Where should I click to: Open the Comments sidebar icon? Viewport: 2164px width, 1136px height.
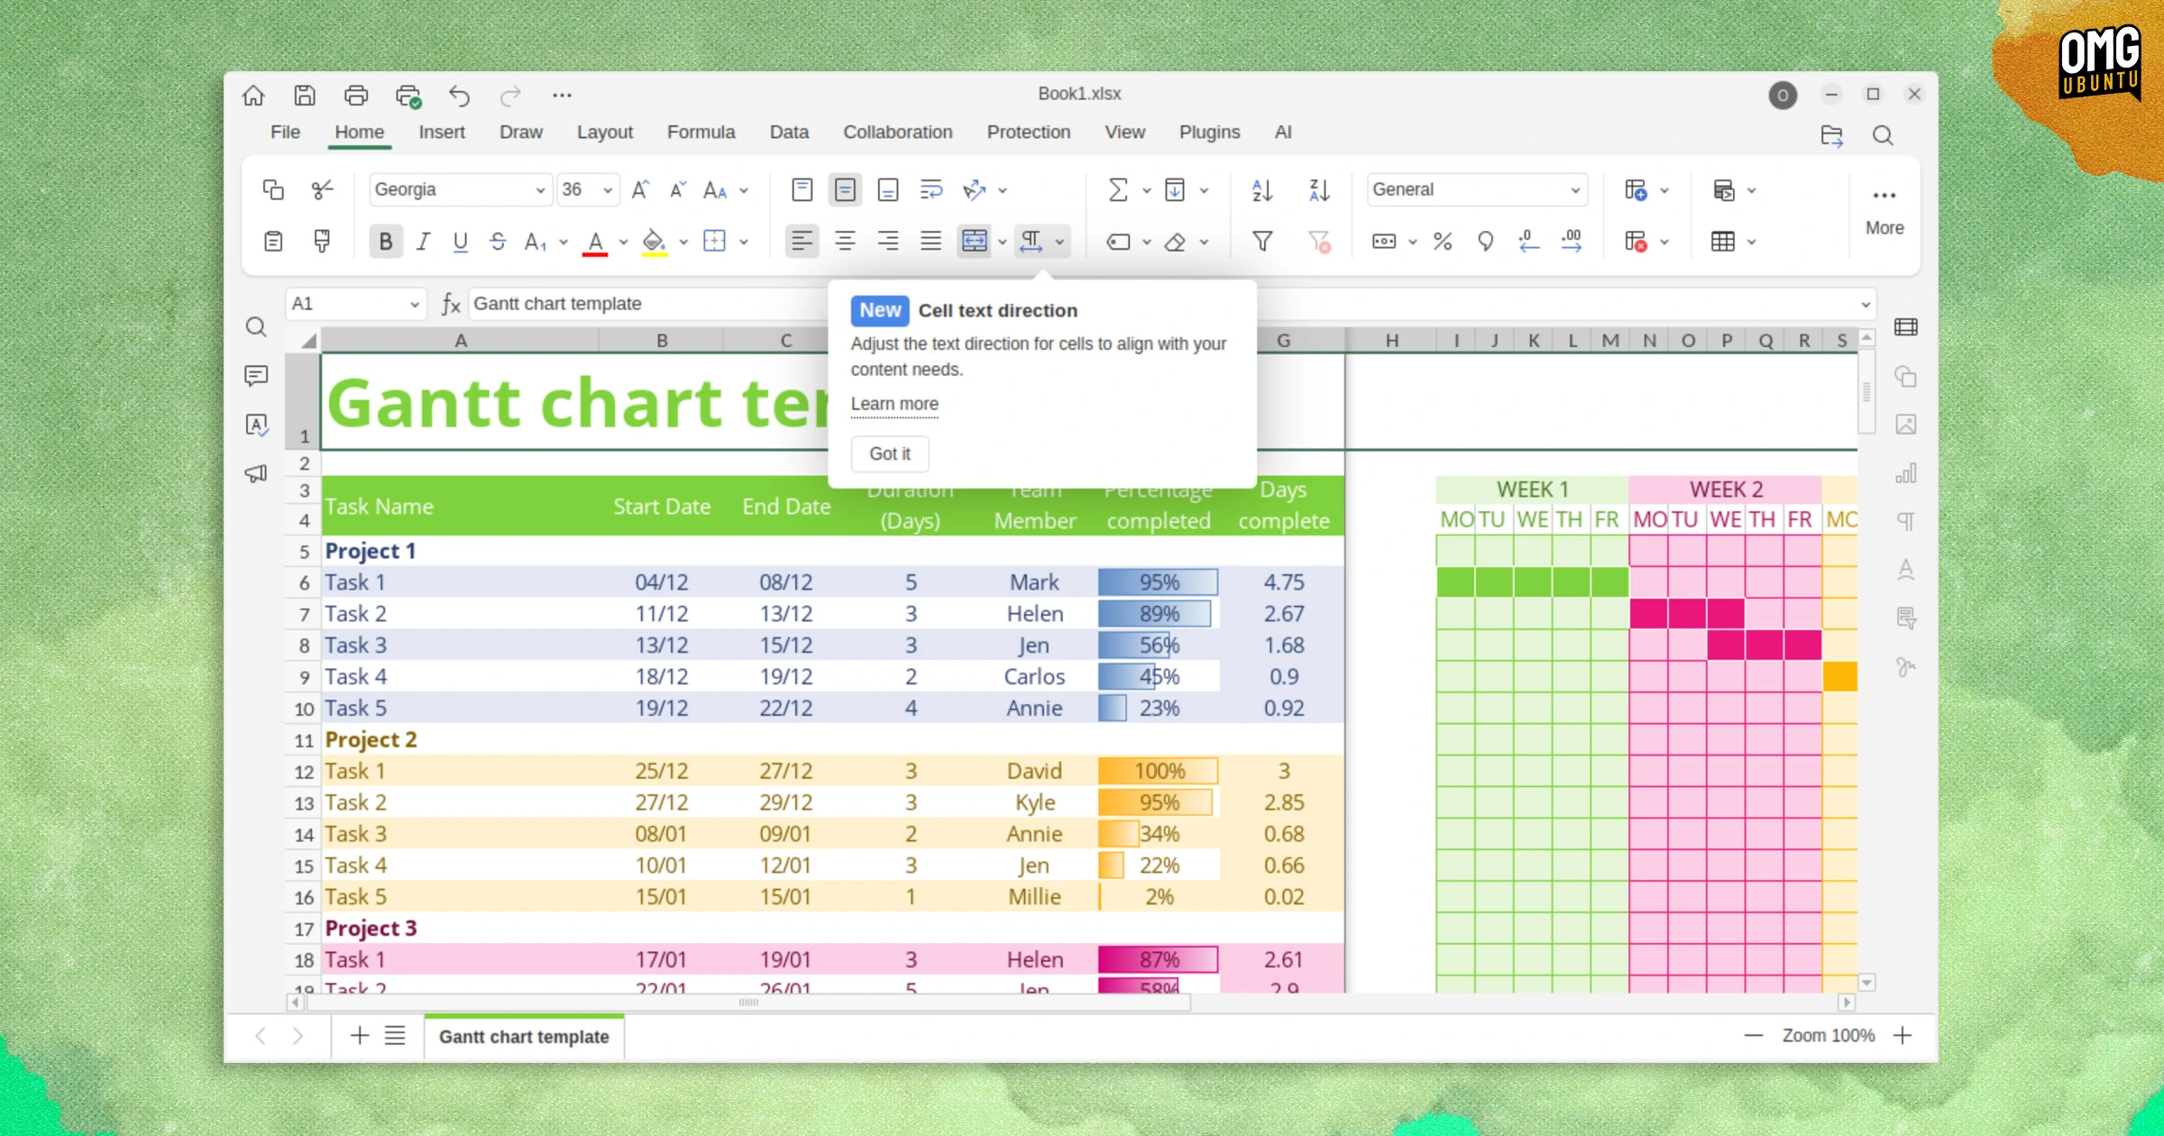point(256,375)
